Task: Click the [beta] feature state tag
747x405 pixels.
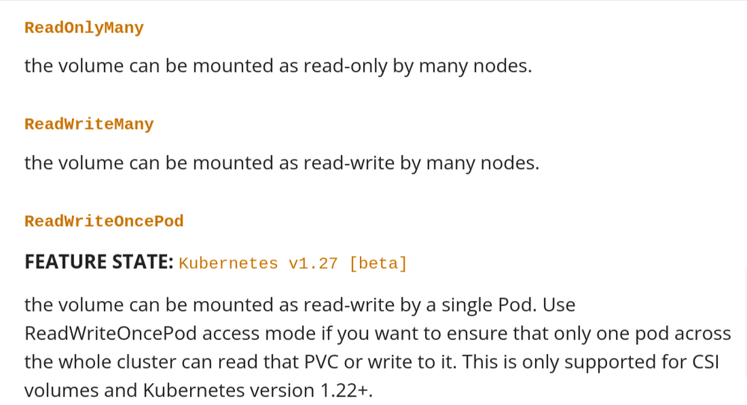Action: click(x=378, y=264)
